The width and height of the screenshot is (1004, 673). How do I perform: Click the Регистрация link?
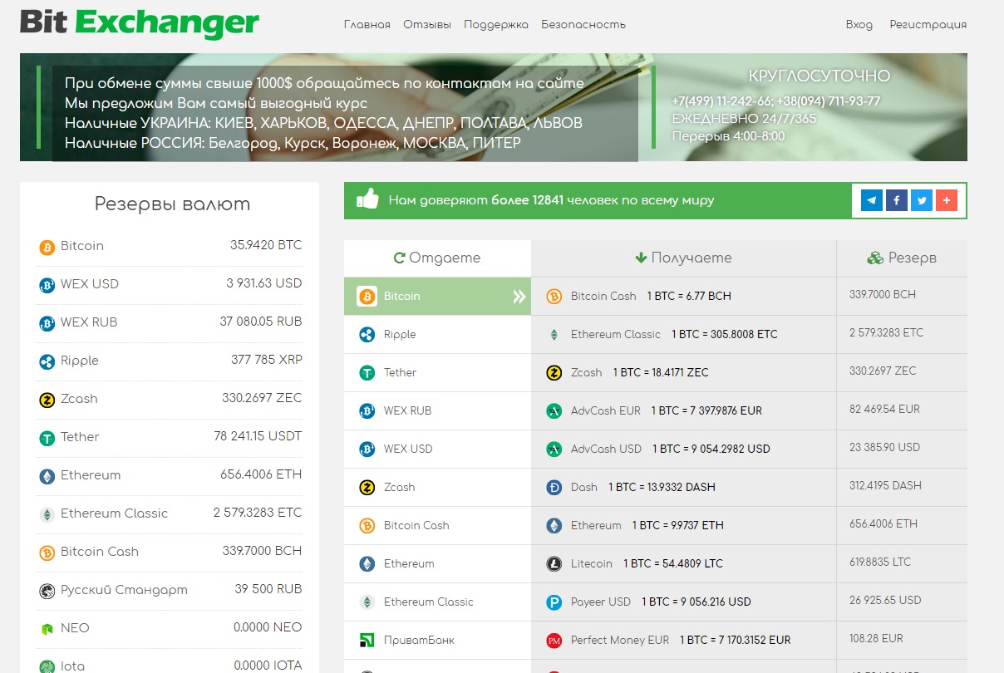pos(928,24)
